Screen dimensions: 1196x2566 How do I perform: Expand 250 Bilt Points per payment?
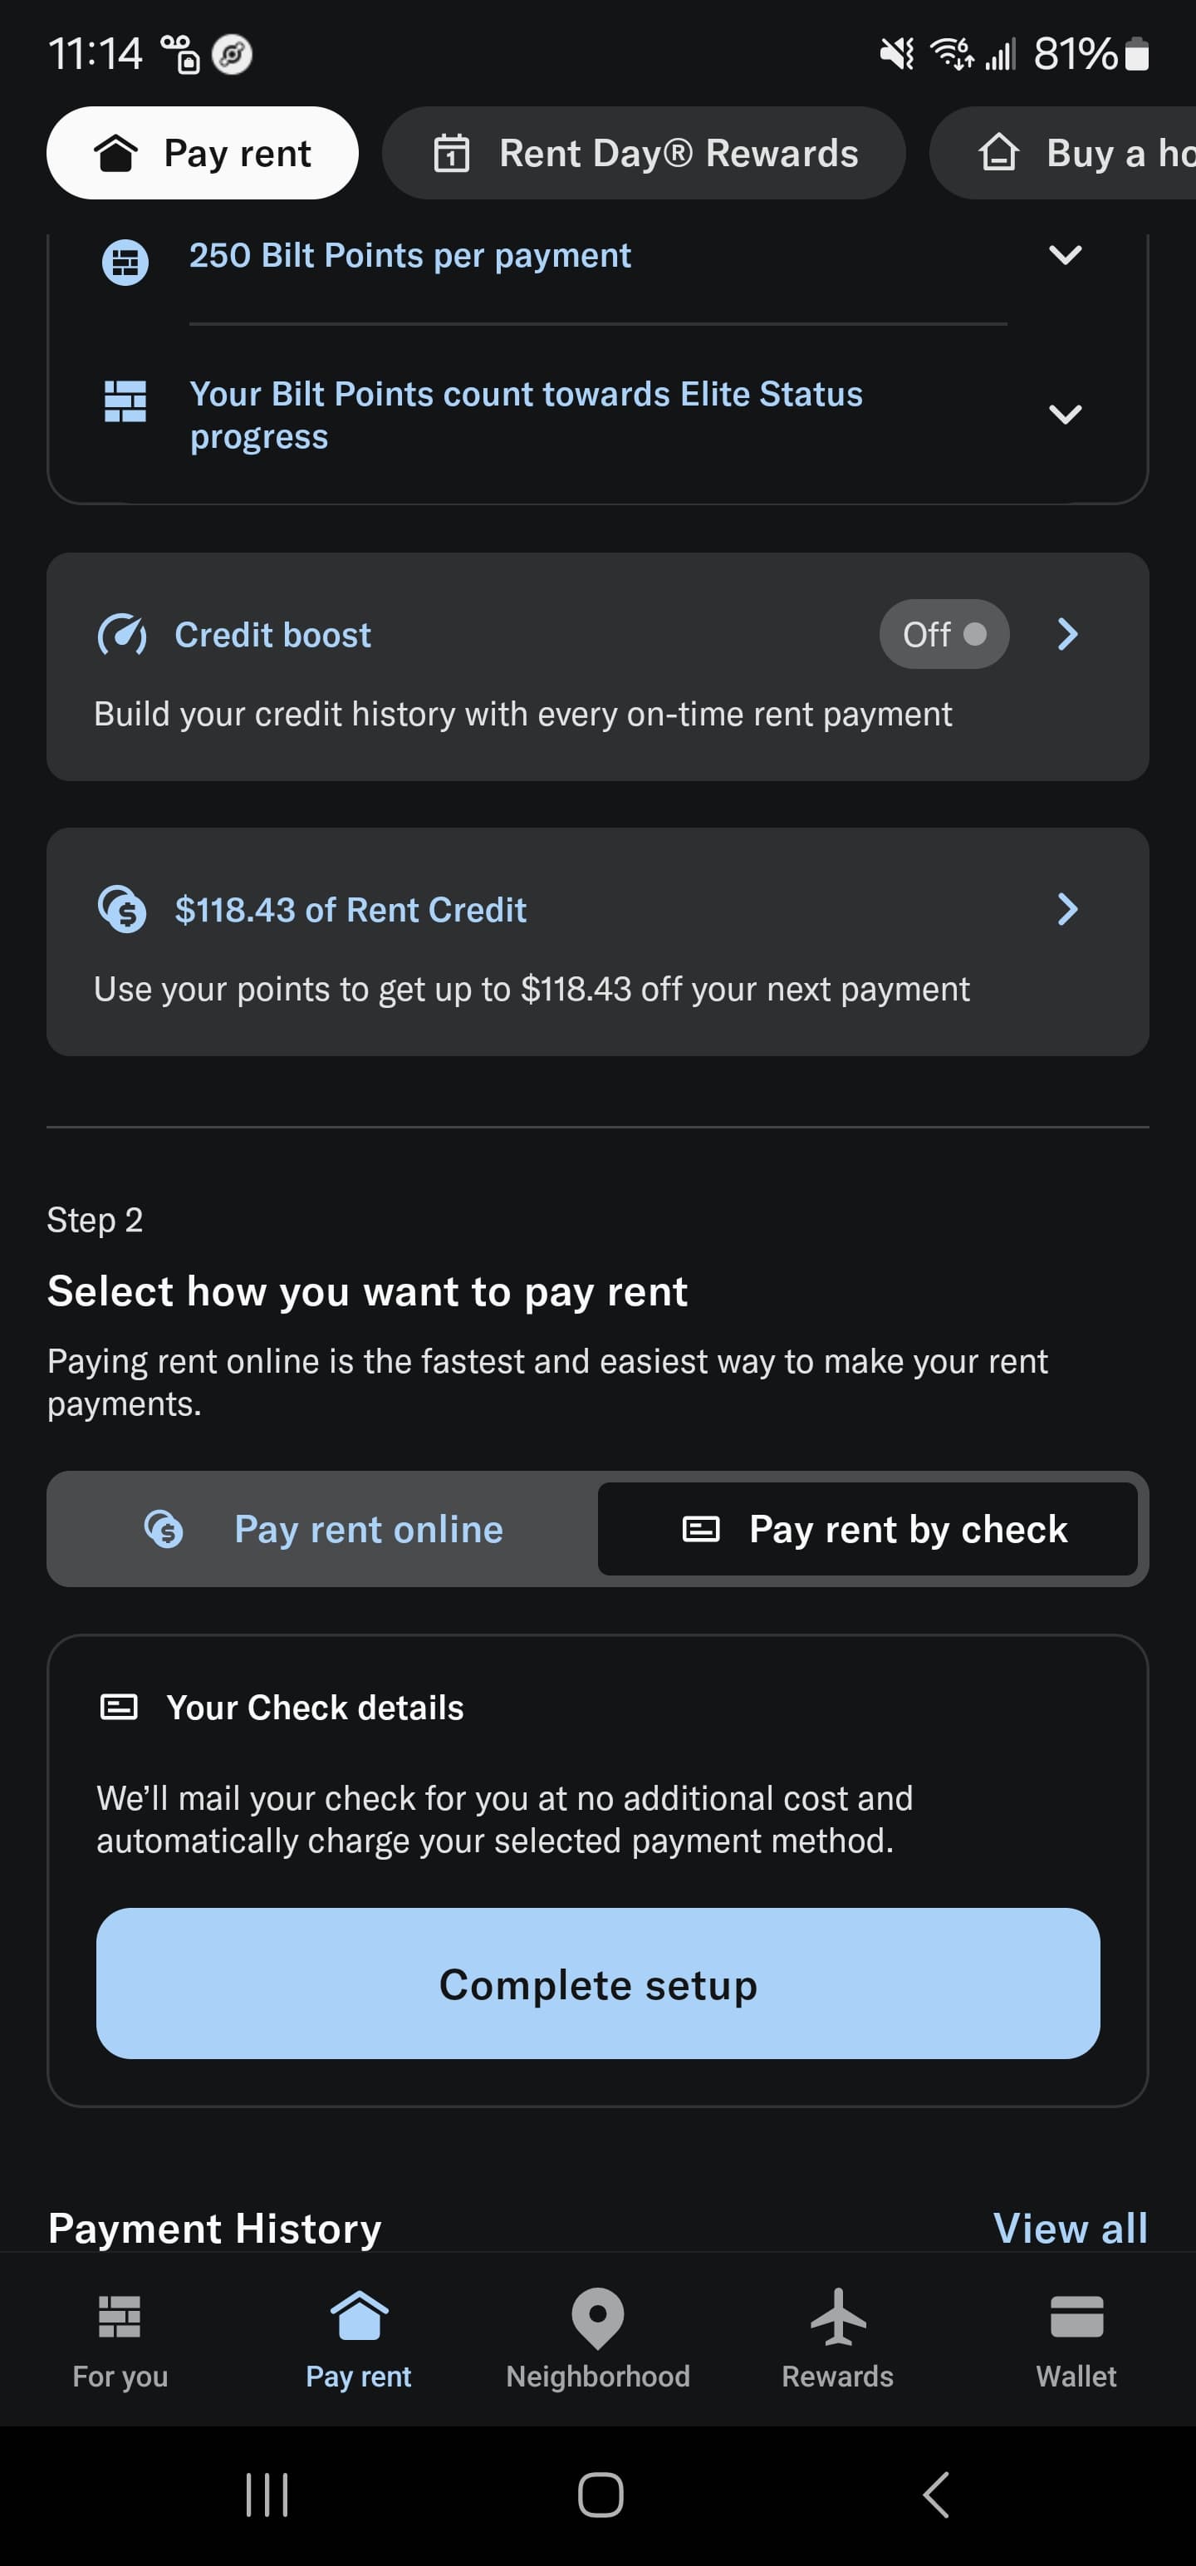coord(1065,256)
